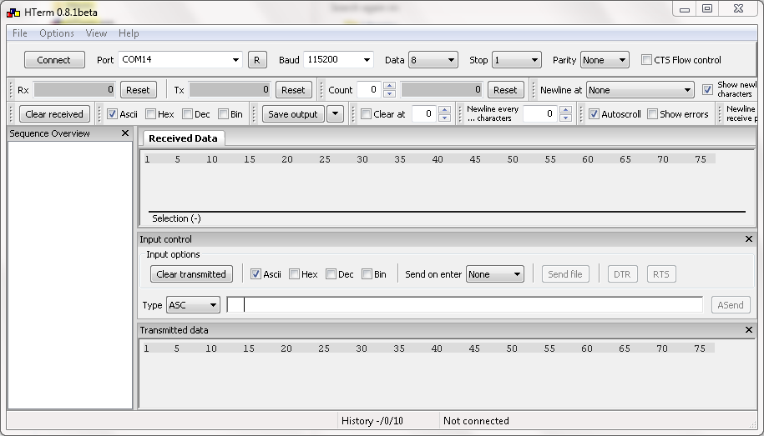Refresh port list with R button
Viewport: 764px width, 436px height.
257,60
